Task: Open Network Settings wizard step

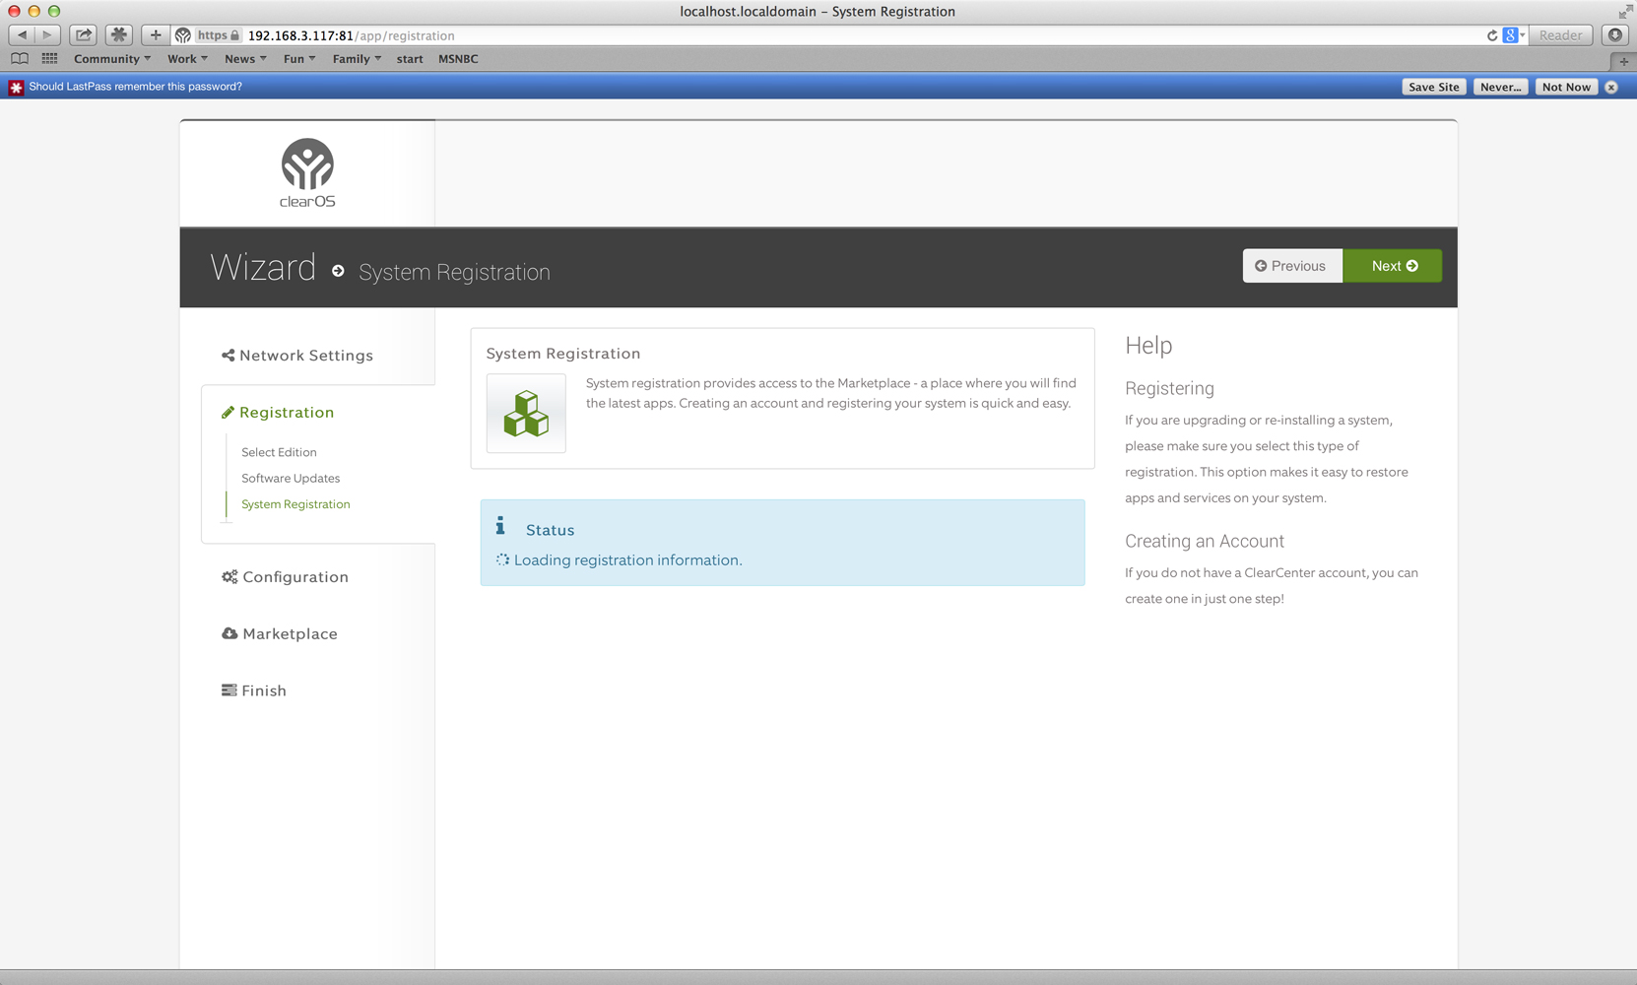Action: point(297,356)
